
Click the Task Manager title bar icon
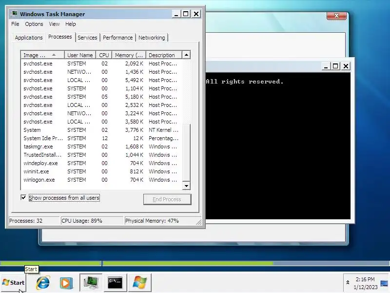tap(15, 14)
